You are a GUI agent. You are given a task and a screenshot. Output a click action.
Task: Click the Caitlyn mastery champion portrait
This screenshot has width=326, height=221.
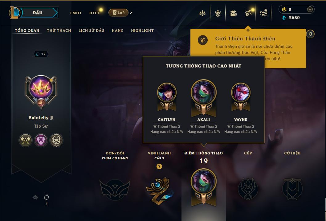[x=167, y=93]
